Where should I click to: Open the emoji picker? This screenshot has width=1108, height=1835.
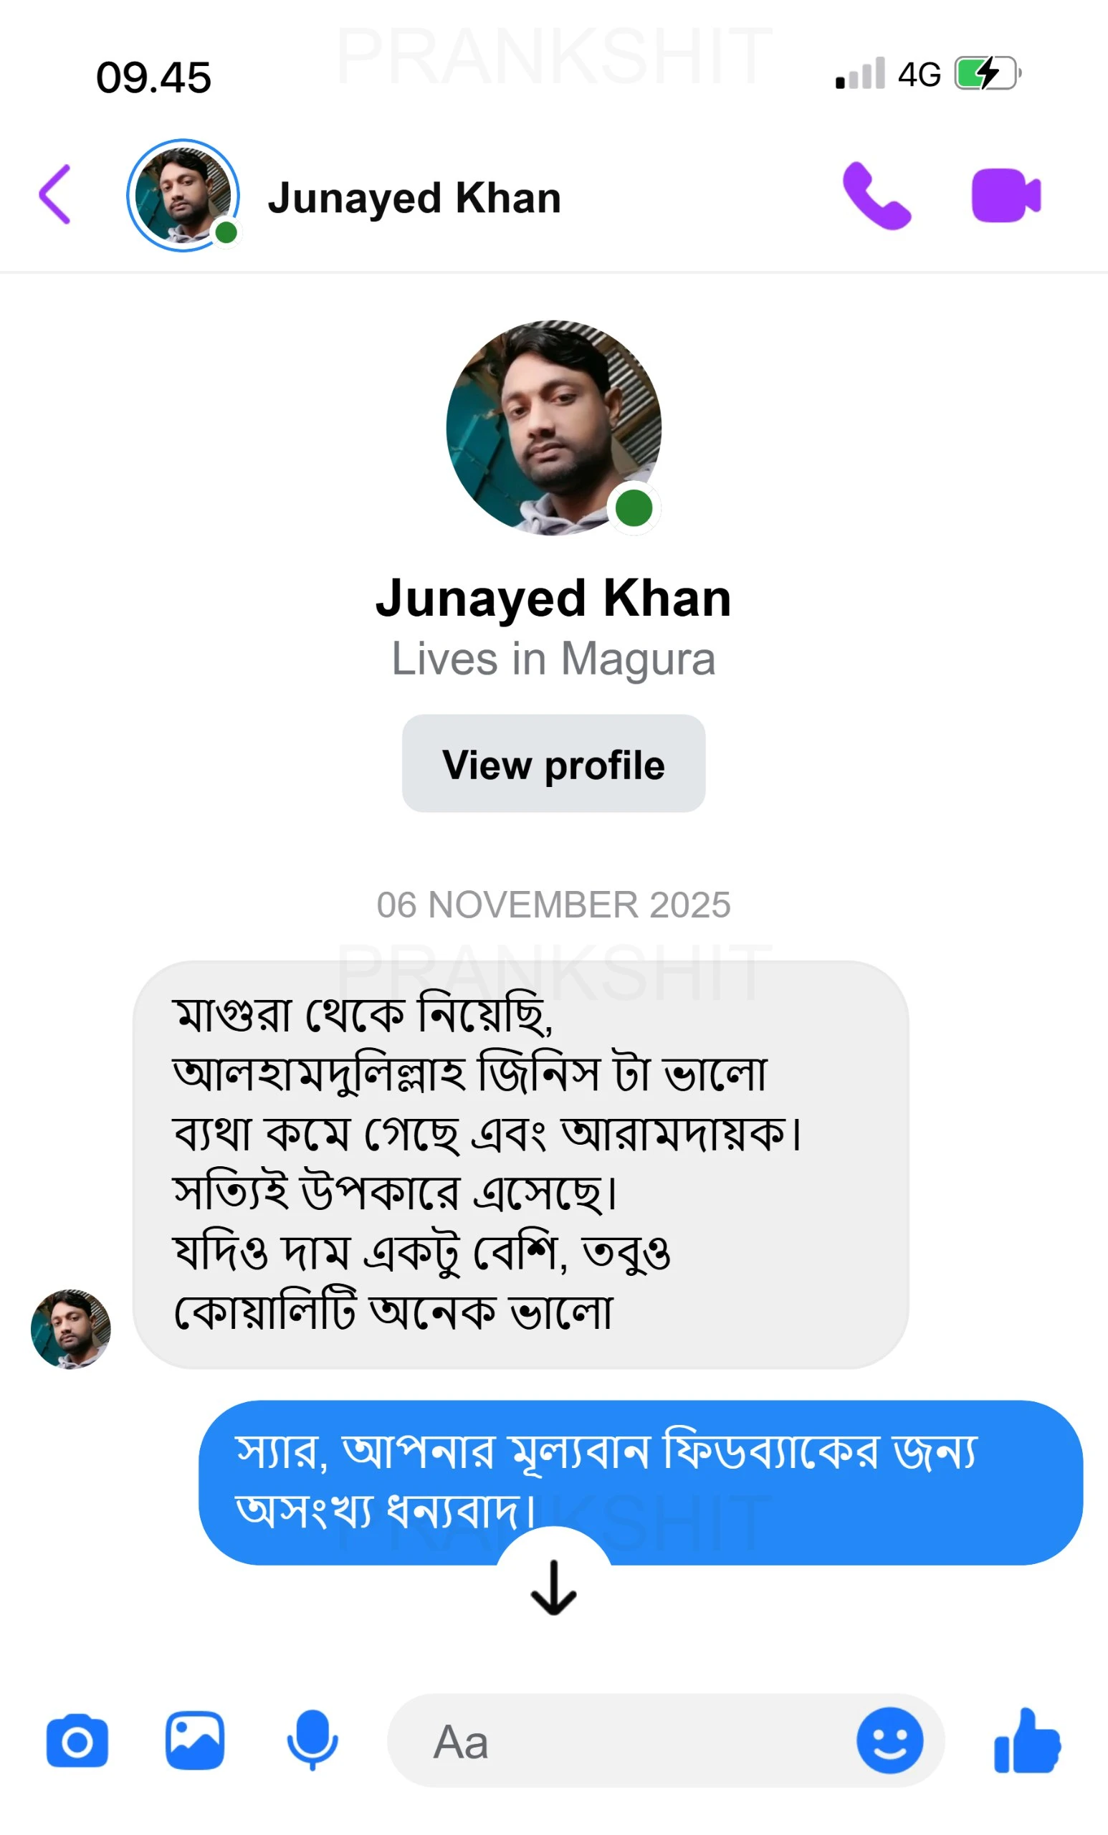tap(889, 1741)
